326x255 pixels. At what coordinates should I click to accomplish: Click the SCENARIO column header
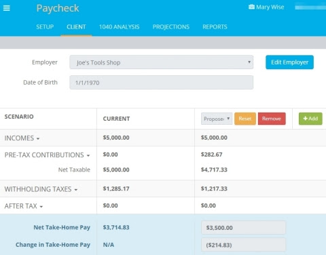pos(19,117)
